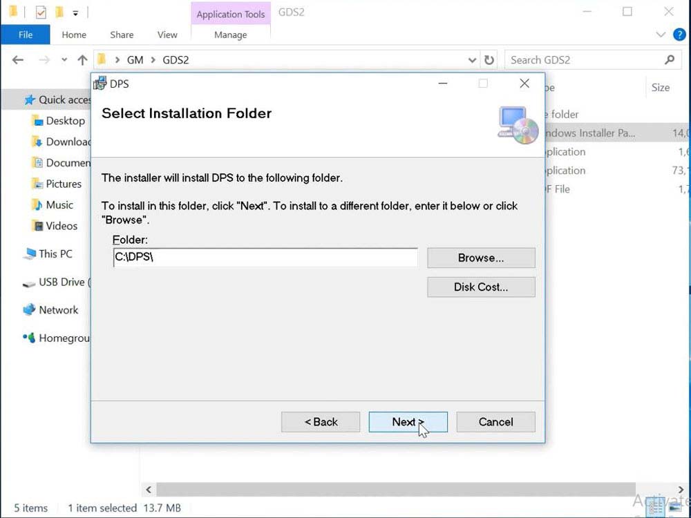
Task: Open the Browse folder dialog
Action: [x=481, y=258]
